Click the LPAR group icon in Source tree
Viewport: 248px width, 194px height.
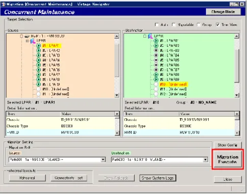click(x=33, y=41)
